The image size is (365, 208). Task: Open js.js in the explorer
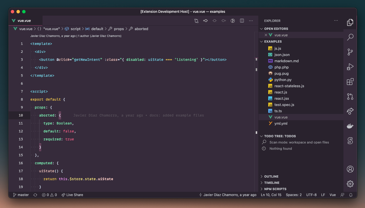pyautogui.click(x=301, y=49)
